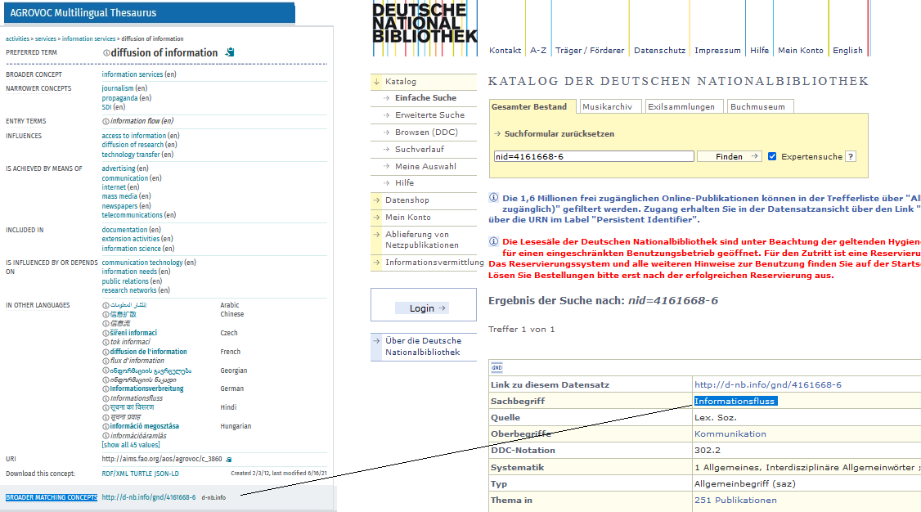Open narrower concept journalism
This screenshot has width=921, height=512.
point(118,88)
